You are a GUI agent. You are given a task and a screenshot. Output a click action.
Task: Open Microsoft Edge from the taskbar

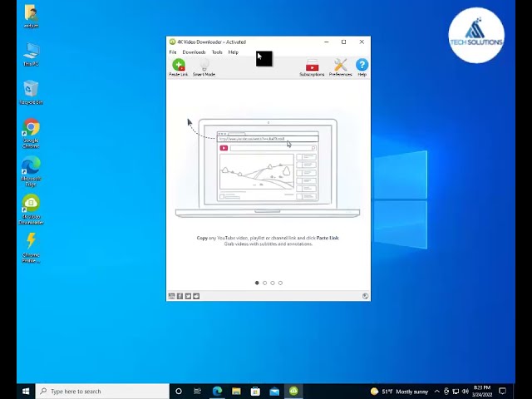pos(217,392)
